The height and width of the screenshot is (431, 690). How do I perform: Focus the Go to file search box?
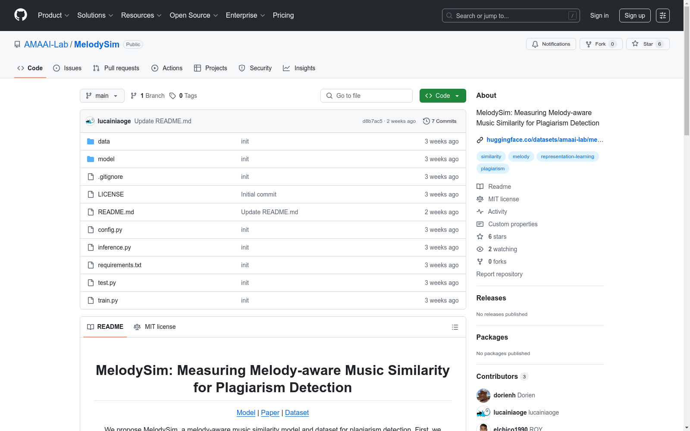(x=367, y=96)
